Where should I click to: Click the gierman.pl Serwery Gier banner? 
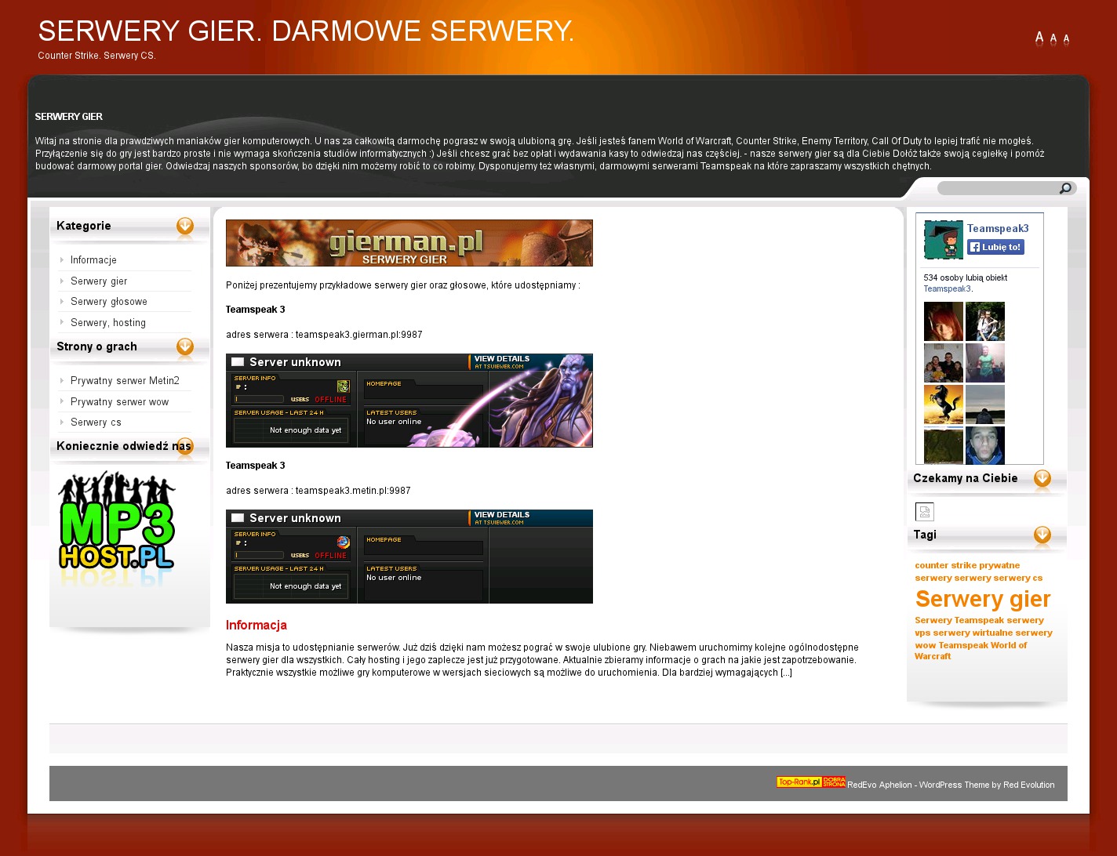(409, 243)
